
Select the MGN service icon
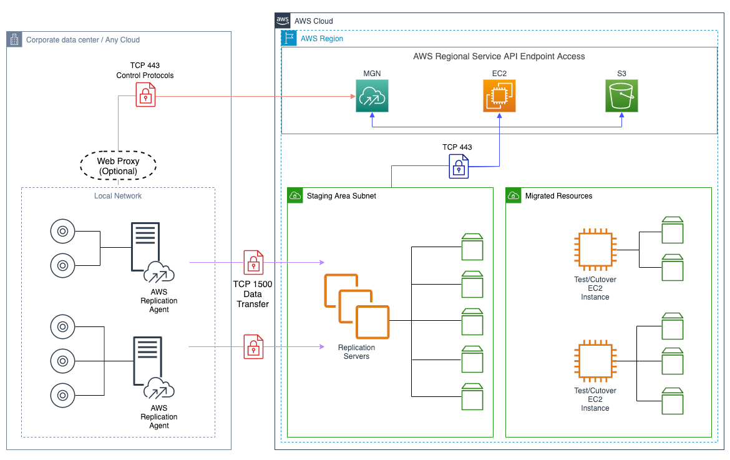click(x=372, y=97)
